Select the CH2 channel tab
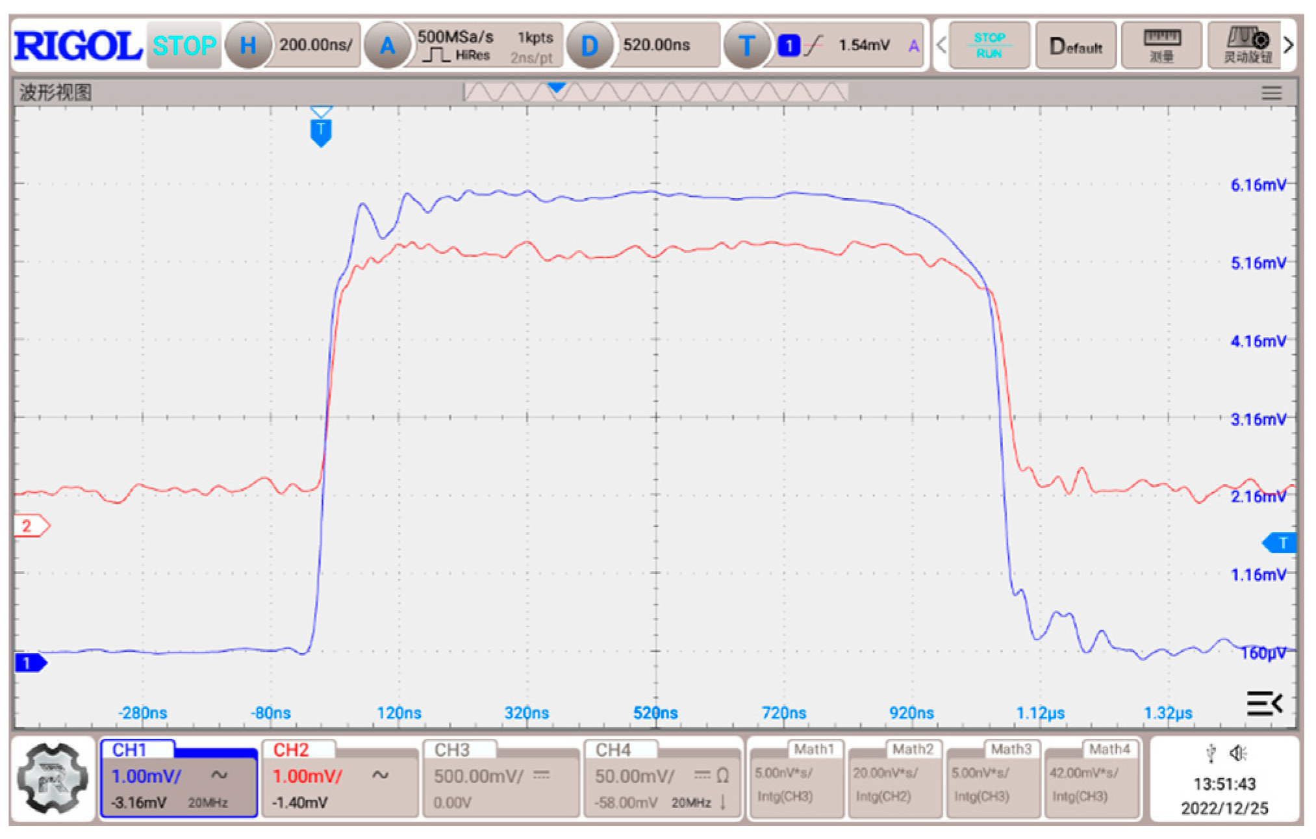Viewport: 1316px width, 839px height. pyautogui.click(x=291, y=750)
